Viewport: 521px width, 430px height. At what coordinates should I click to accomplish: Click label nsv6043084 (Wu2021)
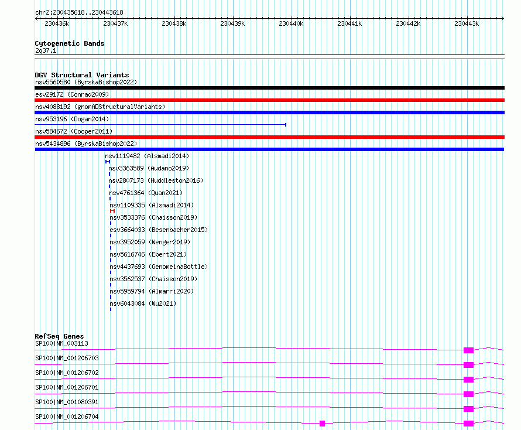(x=143, y=303)
